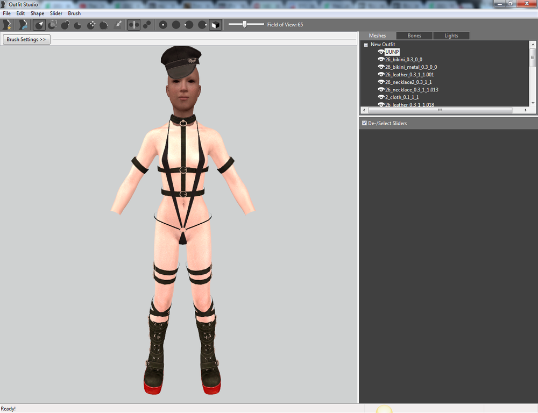Hide the 26_necklace2_0.3_1_1 mesh eye icon
Image resolution: width=538 pixels, height=413 pixels.
381,82
